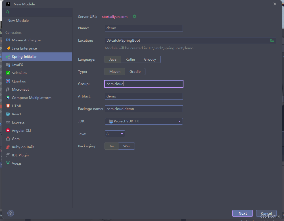Select Spring Initializr generator
284x221 pixels.
point(37,57)
